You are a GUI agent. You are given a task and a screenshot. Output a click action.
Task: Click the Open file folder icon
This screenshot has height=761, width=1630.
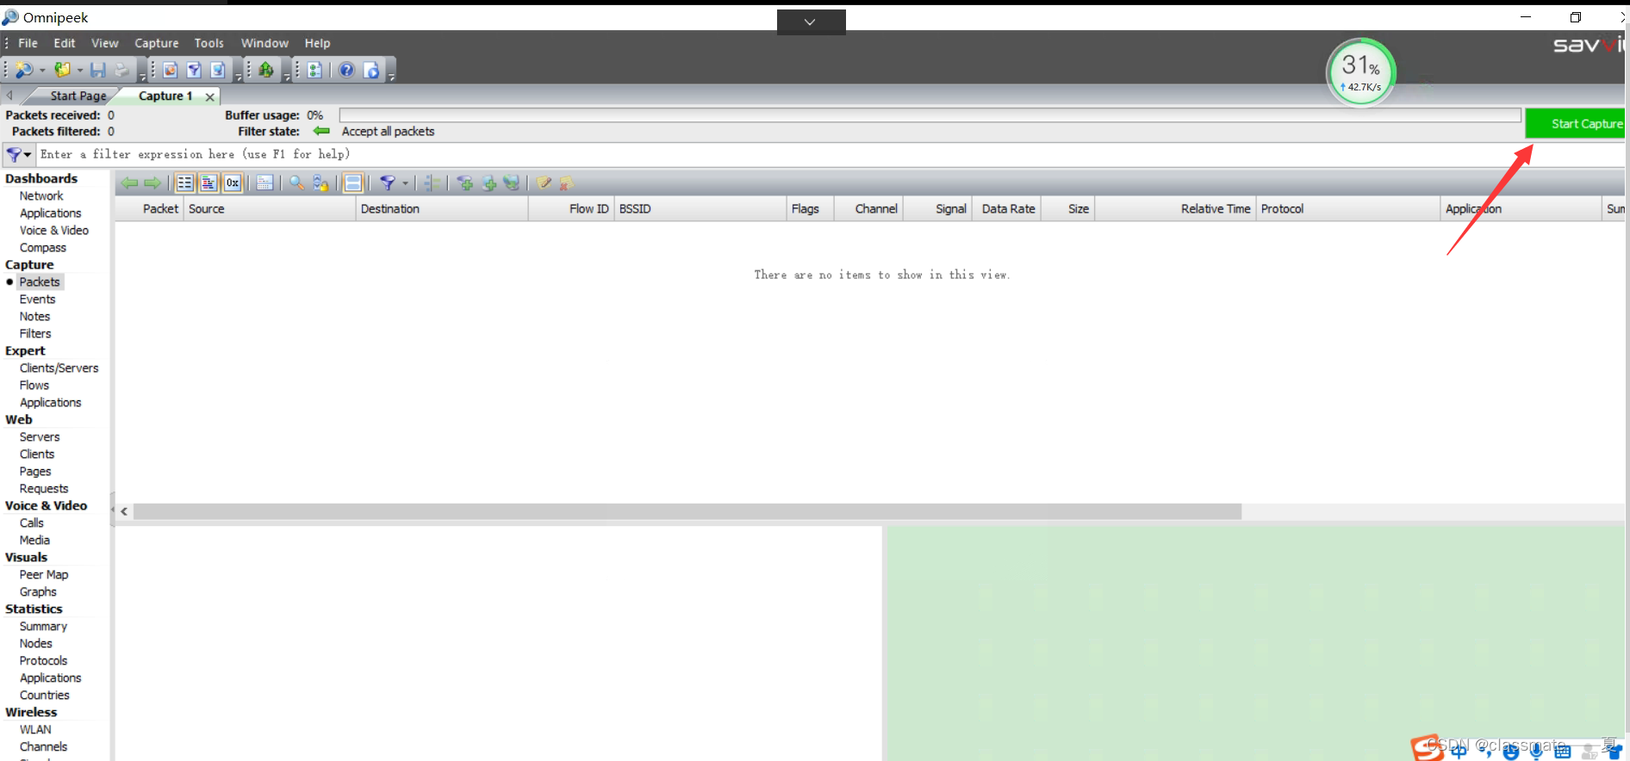(x=62, y=70)
